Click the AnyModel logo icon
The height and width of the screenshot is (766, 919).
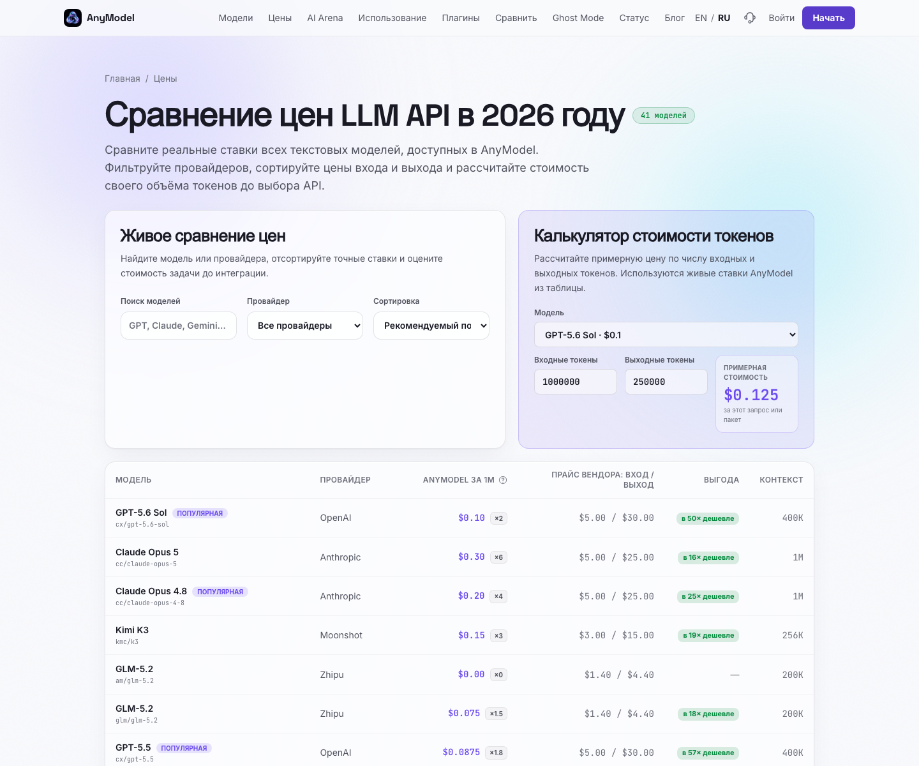pos(73,18)
